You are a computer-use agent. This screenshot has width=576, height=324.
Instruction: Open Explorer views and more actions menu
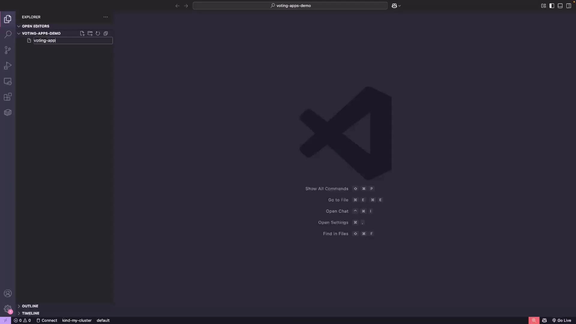(106, 17)
